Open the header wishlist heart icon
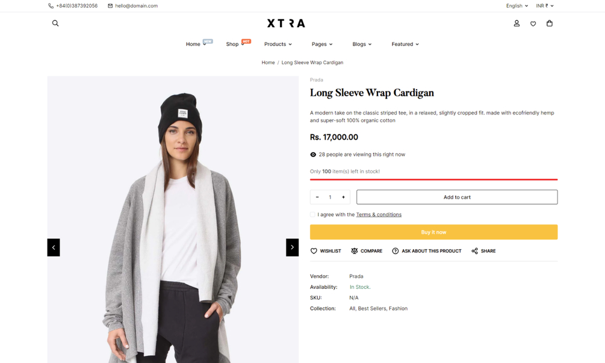The height and width of the screenshot is (363, 605). [x=533, y=23]
